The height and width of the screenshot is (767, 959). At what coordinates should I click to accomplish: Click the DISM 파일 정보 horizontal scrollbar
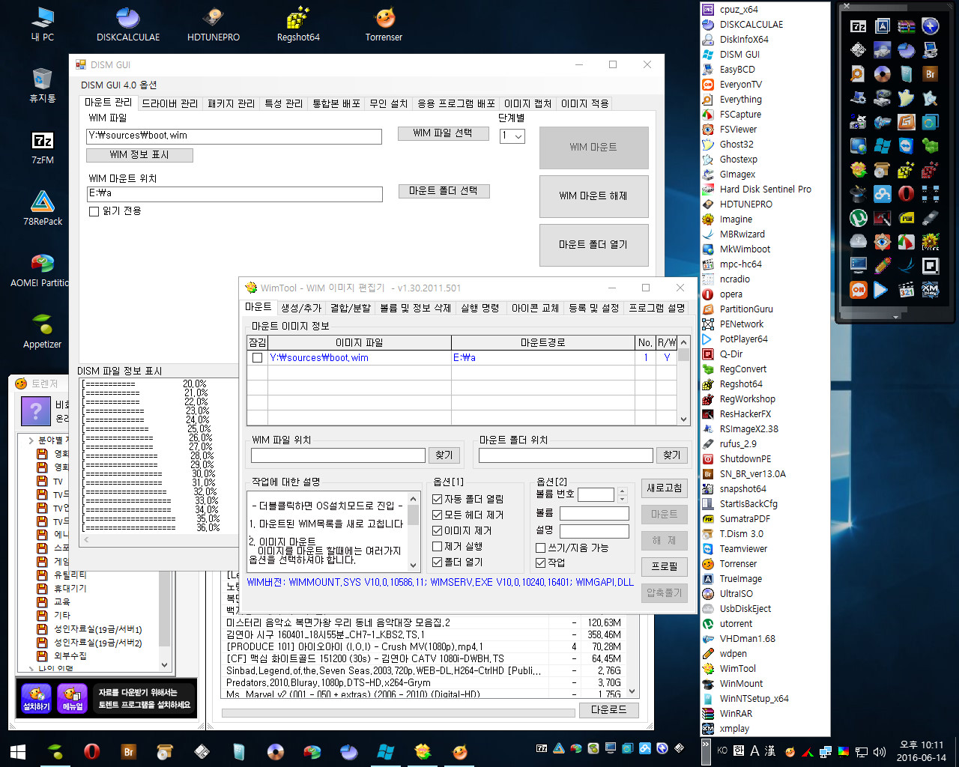157,539
